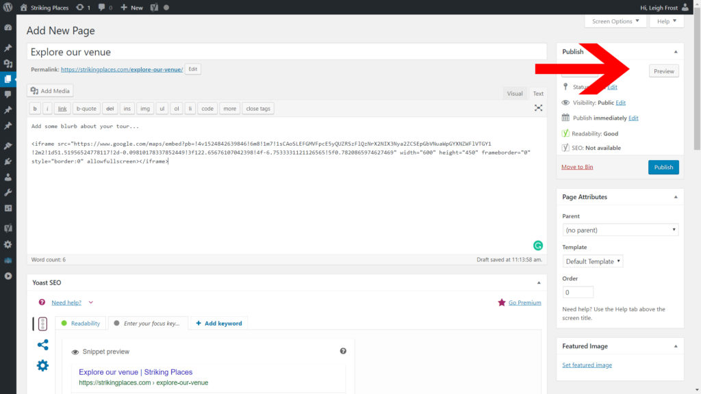
Task: Click the blue Publish button
Action: (663, 167)
